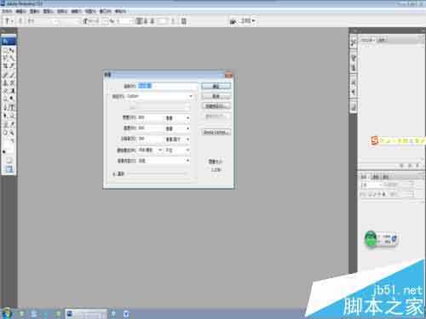Viewport: 426px width, 319px height.
Task: Select the Blur tool
Action: pyautogui.click(x=5, y=99)
